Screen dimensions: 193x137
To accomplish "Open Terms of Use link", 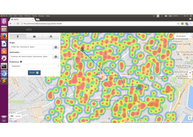I will click(x=176, y=122).
